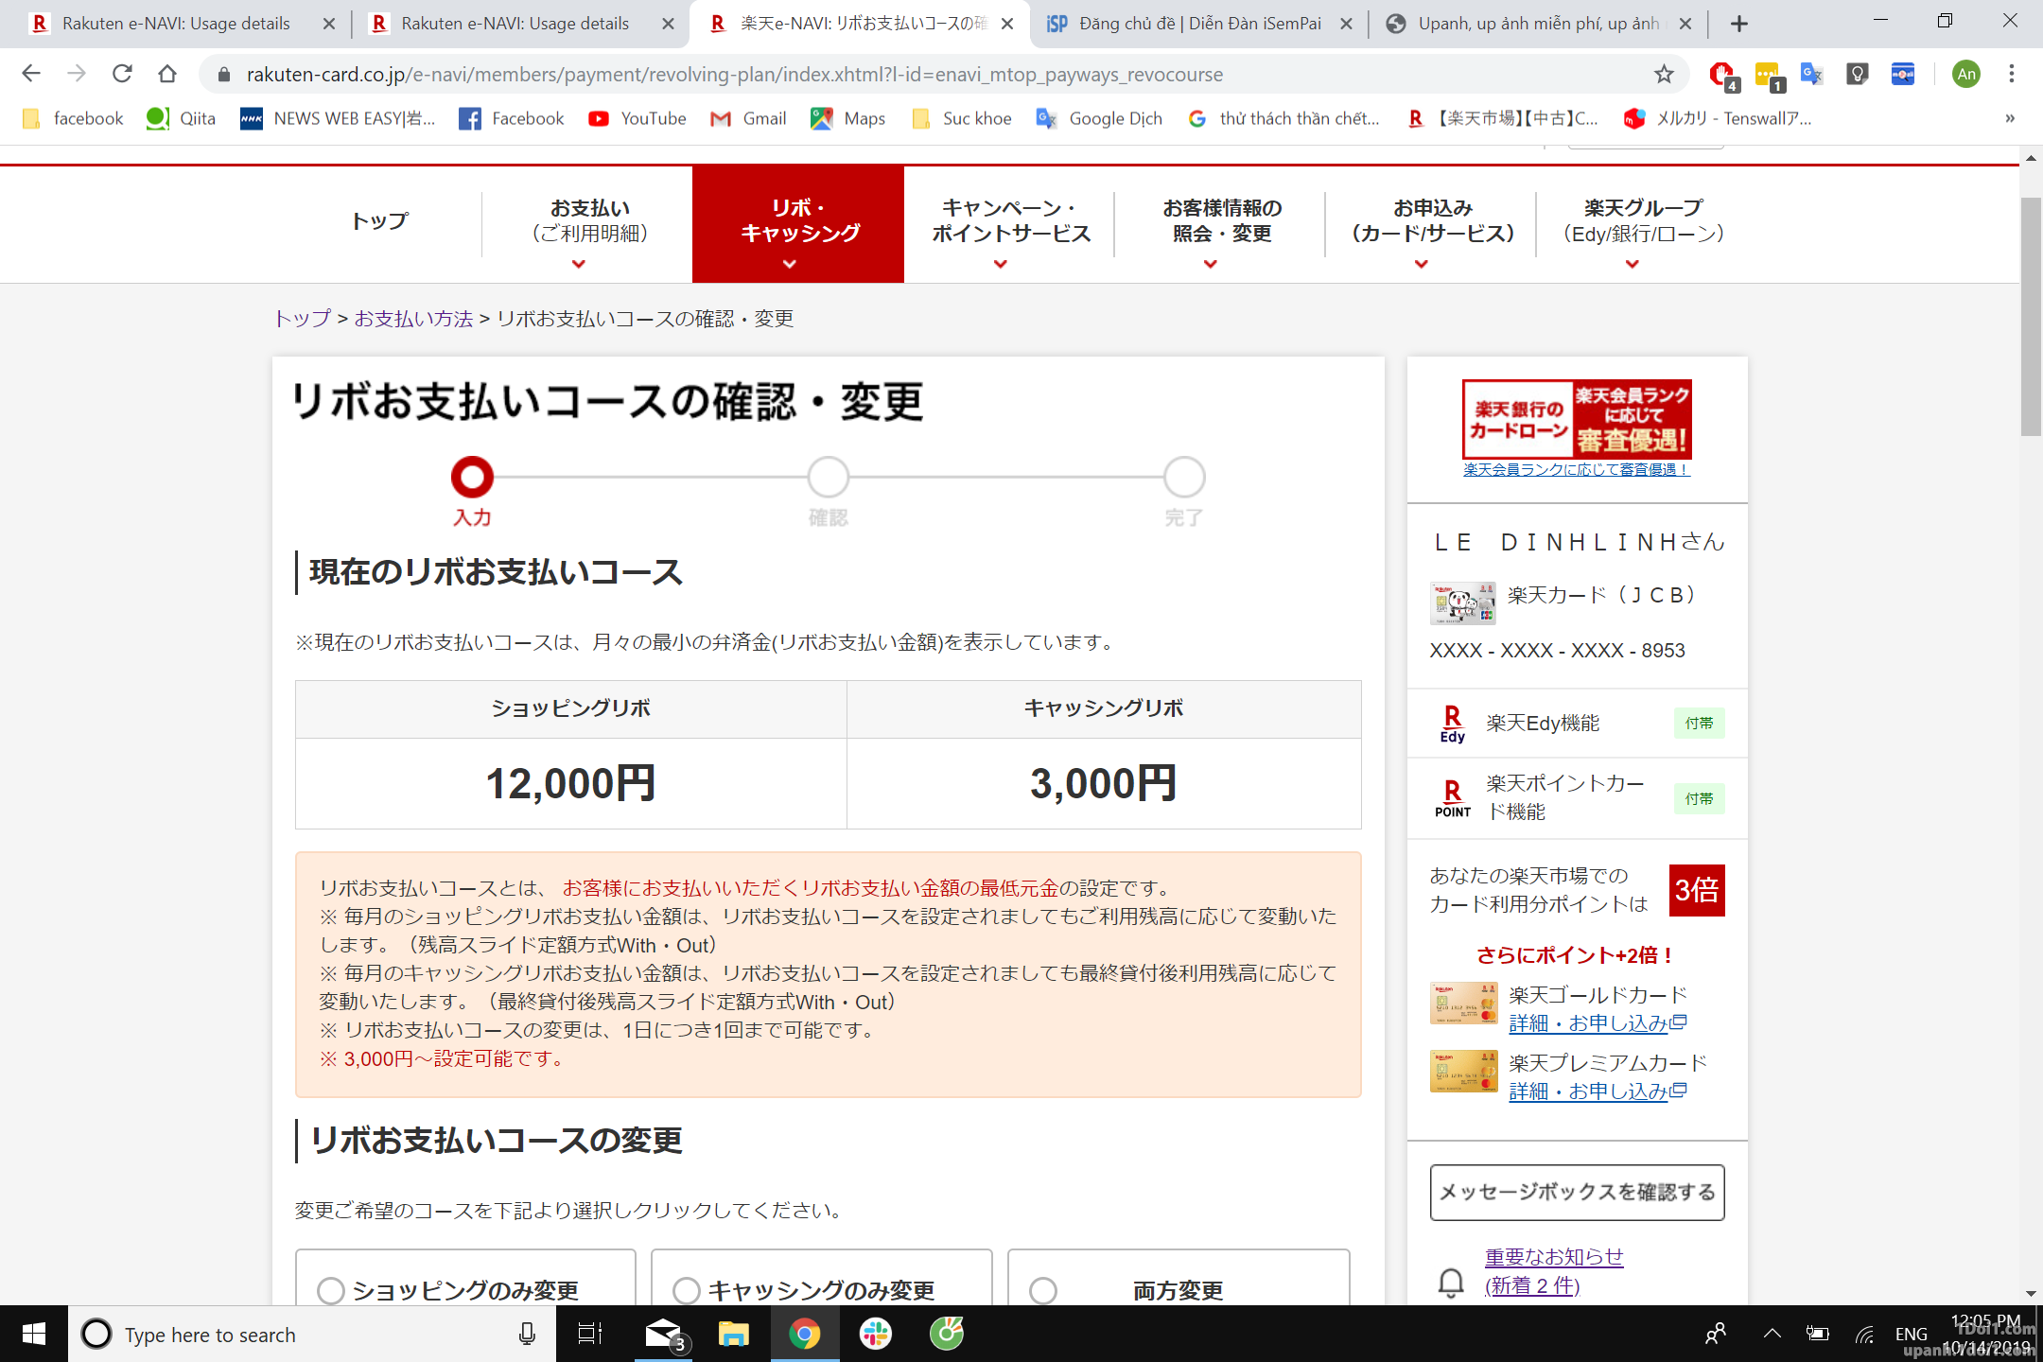Image resolution: width=2043 pixels, height=1362 pixels.
Task: Open the red ad blocker extension icon
Action: 1721,74
